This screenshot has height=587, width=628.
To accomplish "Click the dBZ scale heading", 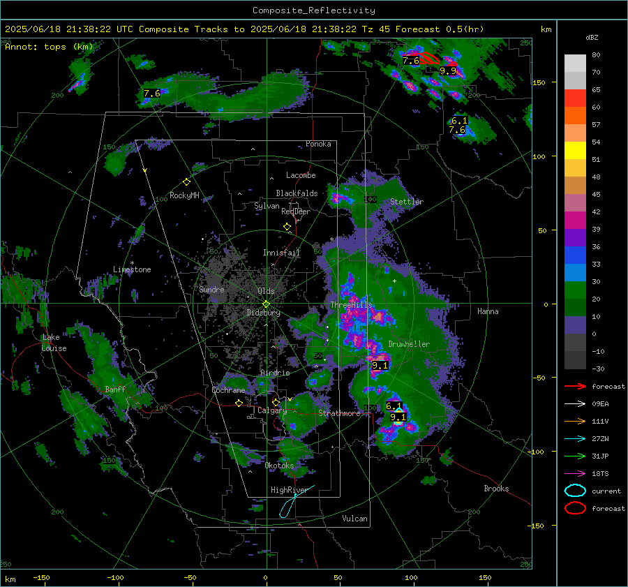I will [x=592, y=37].
